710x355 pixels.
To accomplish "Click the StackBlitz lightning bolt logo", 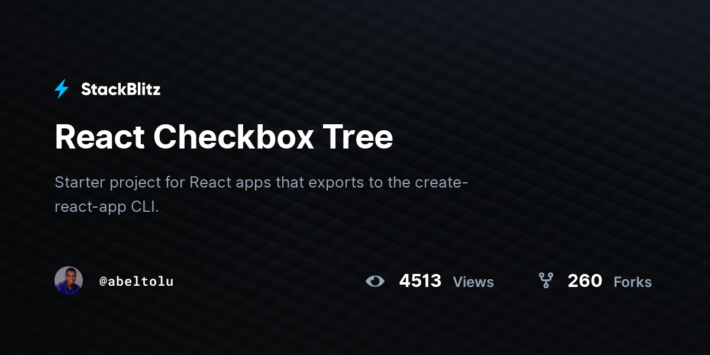I will (x=62, y=89).
